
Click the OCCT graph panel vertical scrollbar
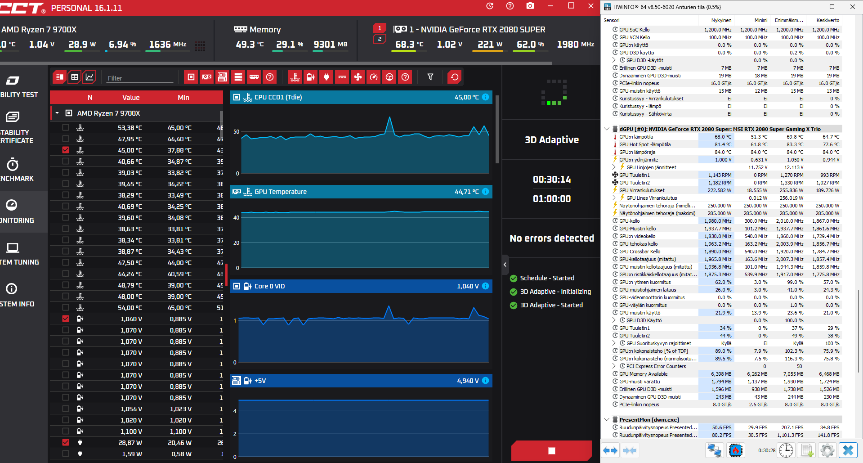(497, 130)
